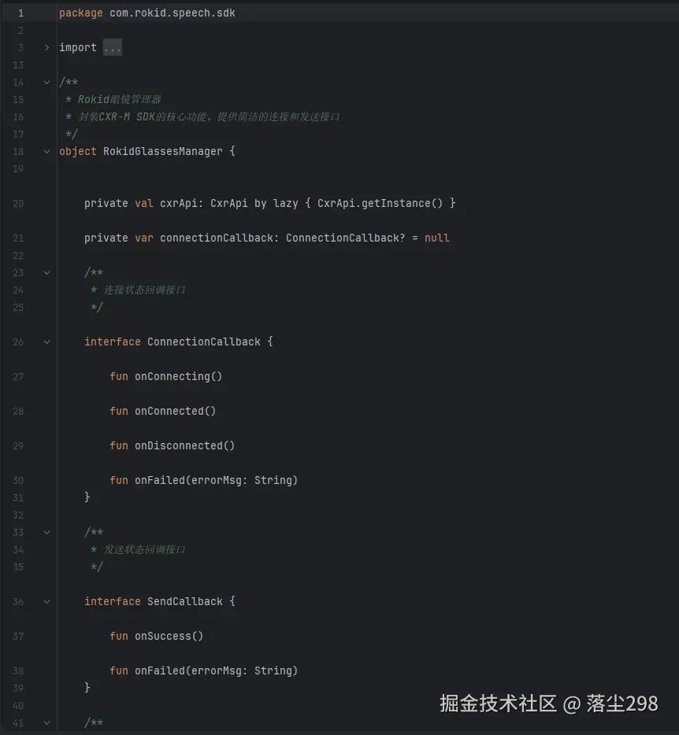The image size is (679, 735).
Task: Click the package com.rokid.speech.sdk line
Action: 147,13
